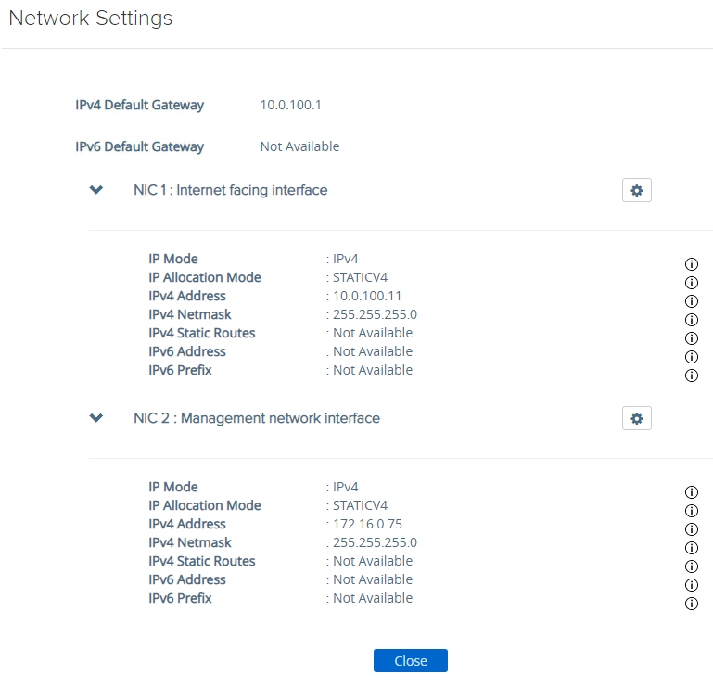Image resolution: width=713 pixels, height=687 pixels.
Task: Click the NIC 2 Management network interface heading
Action: [256, 418]
